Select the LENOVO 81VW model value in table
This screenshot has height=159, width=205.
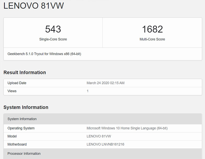(99, 136)
